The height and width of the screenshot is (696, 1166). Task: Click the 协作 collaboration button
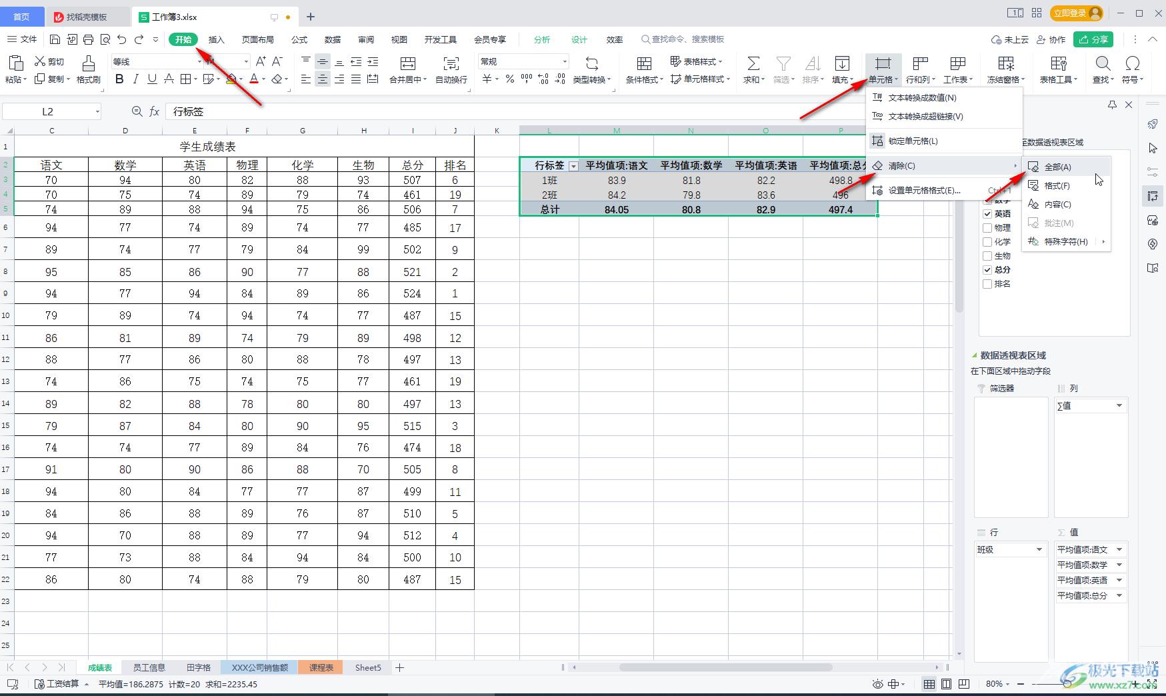pos(1051,39)
